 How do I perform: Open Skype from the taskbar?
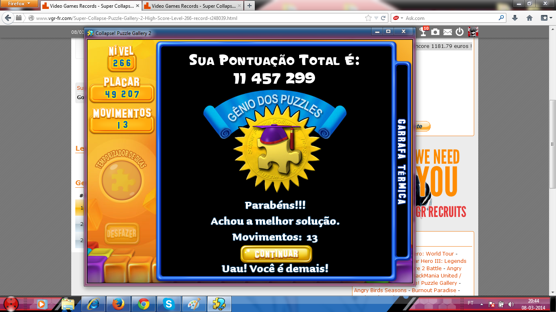pos(168,303)
